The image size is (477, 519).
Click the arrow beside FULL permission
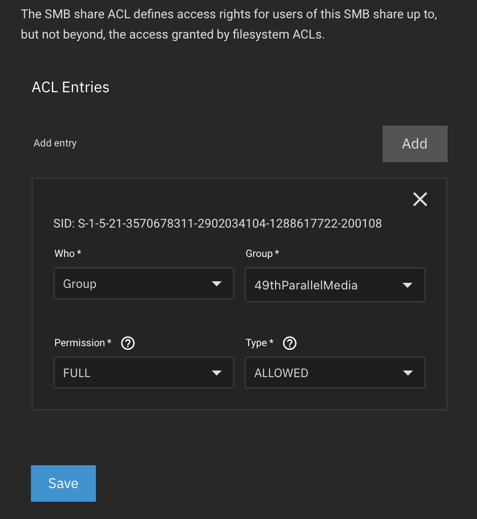(x=217, y=373)
